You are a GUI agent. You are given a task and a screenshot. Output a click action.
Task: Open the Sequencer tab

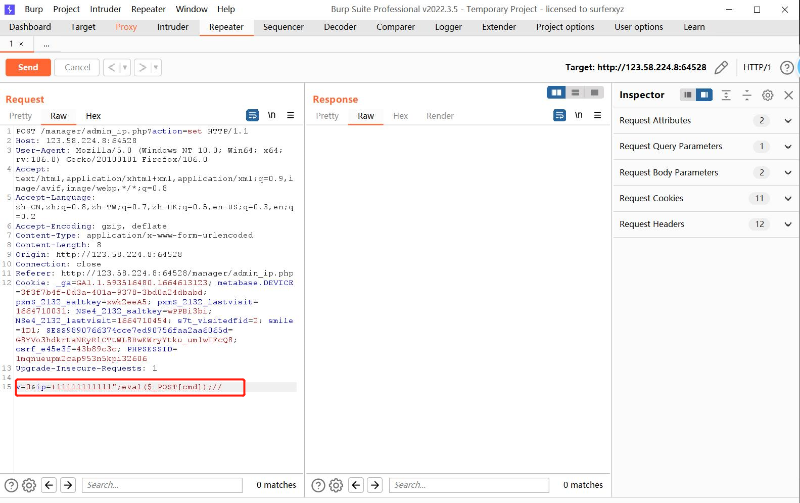click(x=283, y=27)
